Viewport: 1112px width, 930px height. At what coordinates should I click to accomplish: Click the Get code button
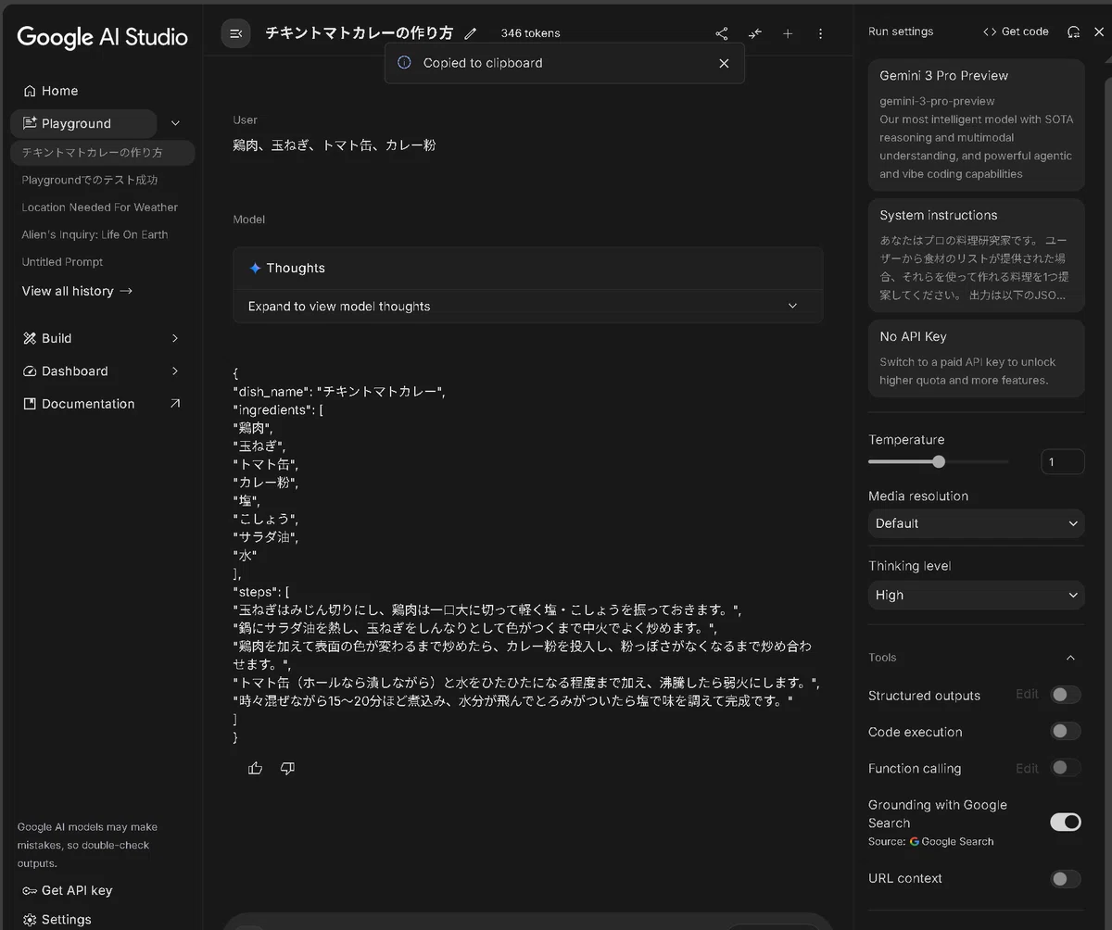click(1016, 31)
